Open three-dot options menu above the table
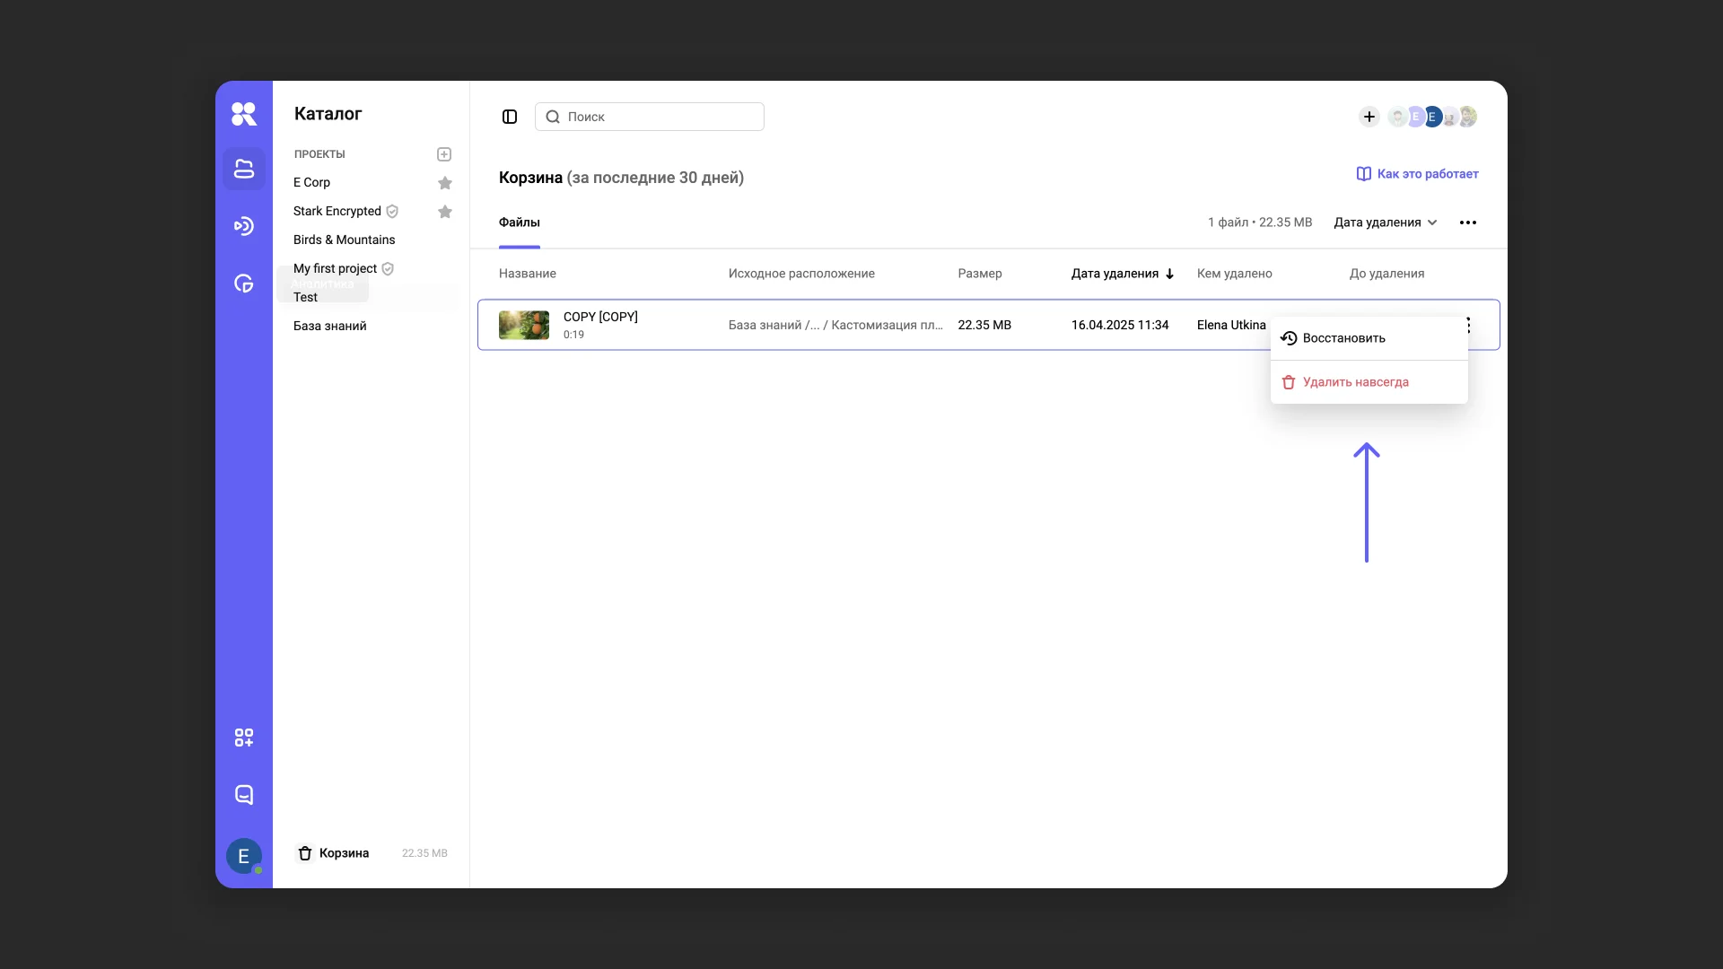The width and height of the screenshot is (1723, 969). 1468,223
